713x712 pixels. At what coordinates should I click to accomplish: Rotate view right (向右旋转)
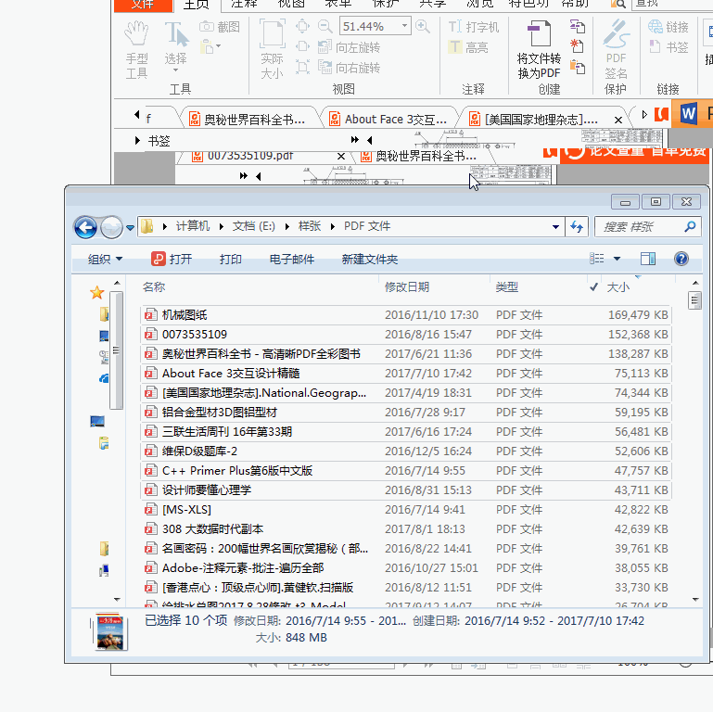[349, 68]
